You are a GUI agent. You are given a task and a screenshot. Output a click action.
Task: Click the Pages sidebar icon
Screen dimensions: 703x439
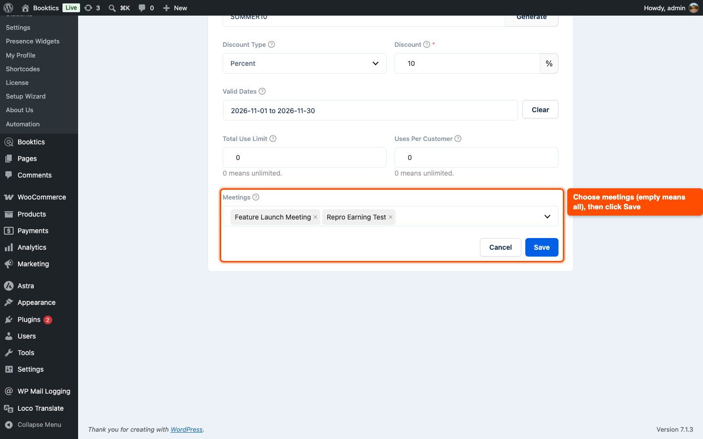(x=9, y=159)
